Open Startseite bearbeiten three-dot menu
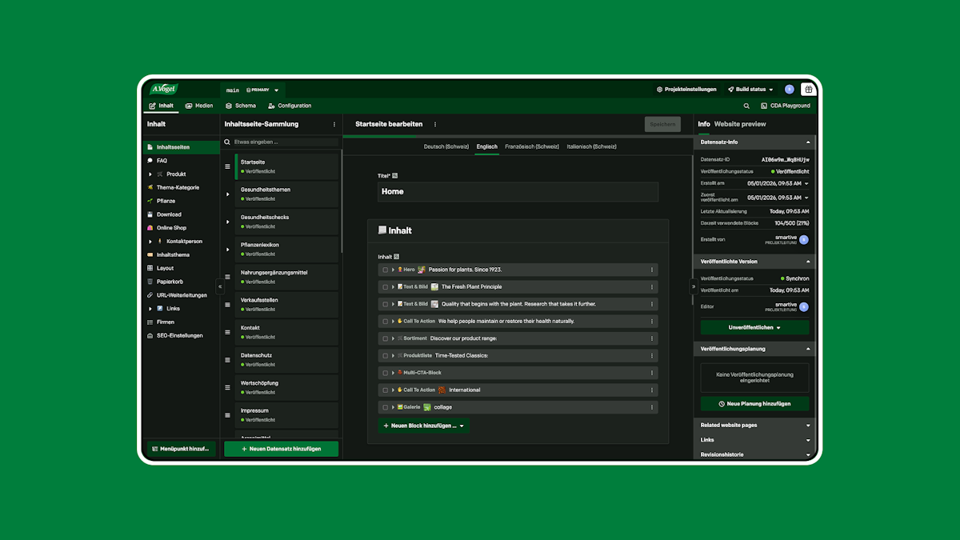The image size is (960, 540). click(435, 125)
